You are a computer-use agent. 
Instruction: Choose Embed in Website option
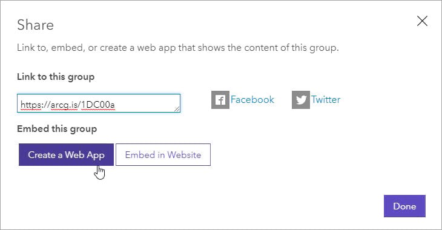tap(163, 155)
